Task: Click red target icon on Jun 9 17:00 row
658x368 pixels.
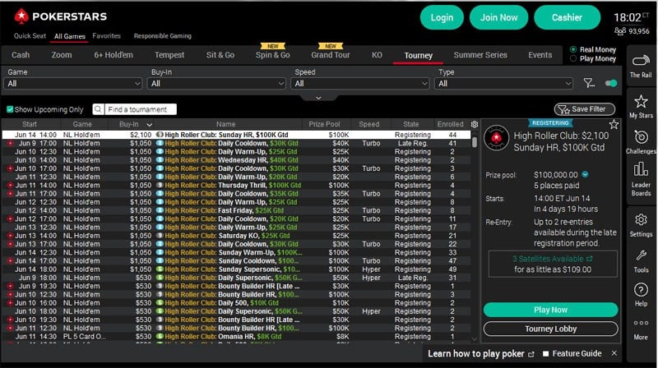Action: pyautogui.click(x=10, y=144)
